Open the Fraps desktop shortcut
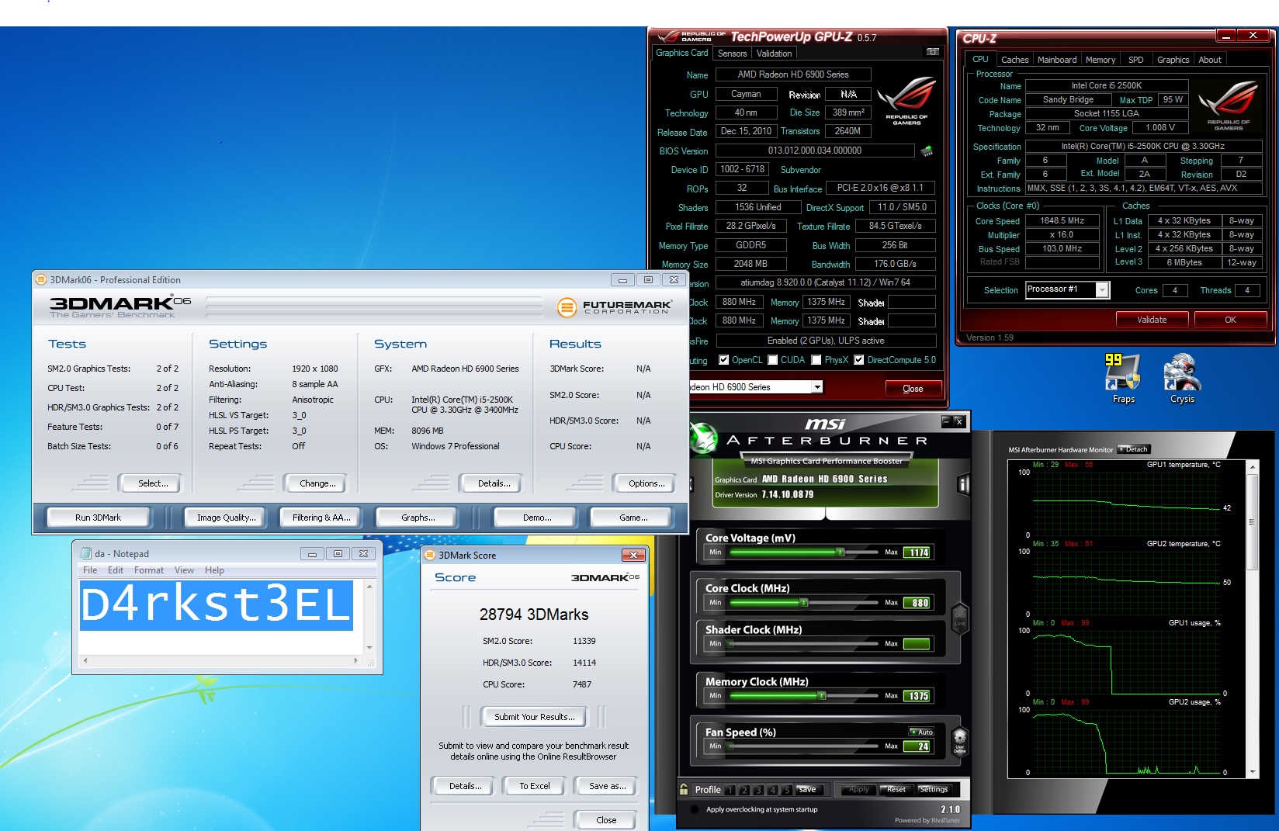The height and width of the screenshot is (831, 1279). pyautogui.click(x=1123, y=379)
